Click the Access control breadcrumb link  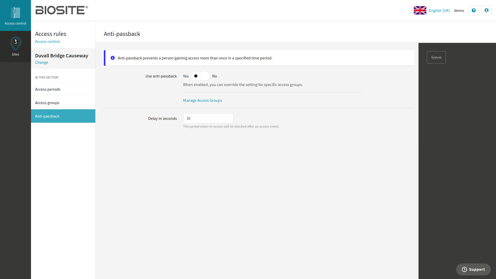tap(47, 42)
